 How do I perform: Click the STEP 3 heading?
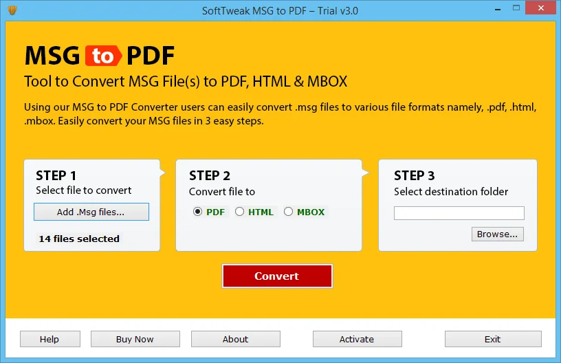click(x=414, y=175)
